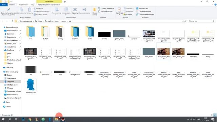Screen dimensions: 217x122
Task: Select the overlay folder
Action: click(x=60, y=33)
